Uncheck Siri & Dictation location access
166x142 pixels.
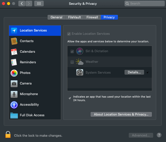coord(72,51)
